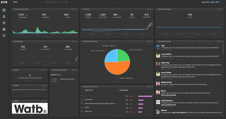The height and width of the screenshot is (119, 226).
Task: Click export arrow on Facebook Pages widget
Action: [221, 9]
